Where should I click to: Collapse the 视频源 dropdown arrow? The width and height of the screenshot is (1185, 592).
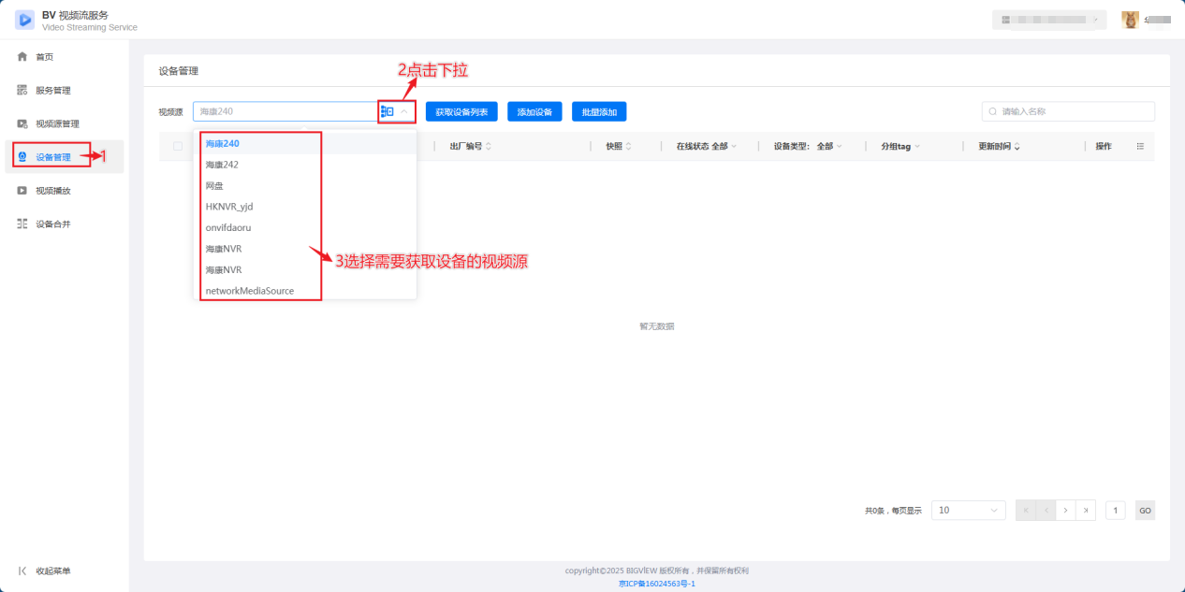[x=403, y=111]
